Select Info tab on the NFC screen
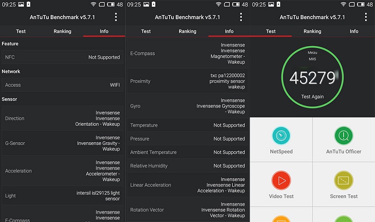 104,31
